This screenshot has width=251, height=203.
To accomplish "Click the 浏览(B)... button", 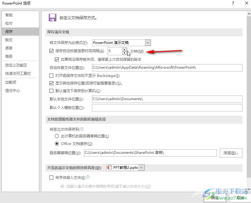I will point(231,153).
